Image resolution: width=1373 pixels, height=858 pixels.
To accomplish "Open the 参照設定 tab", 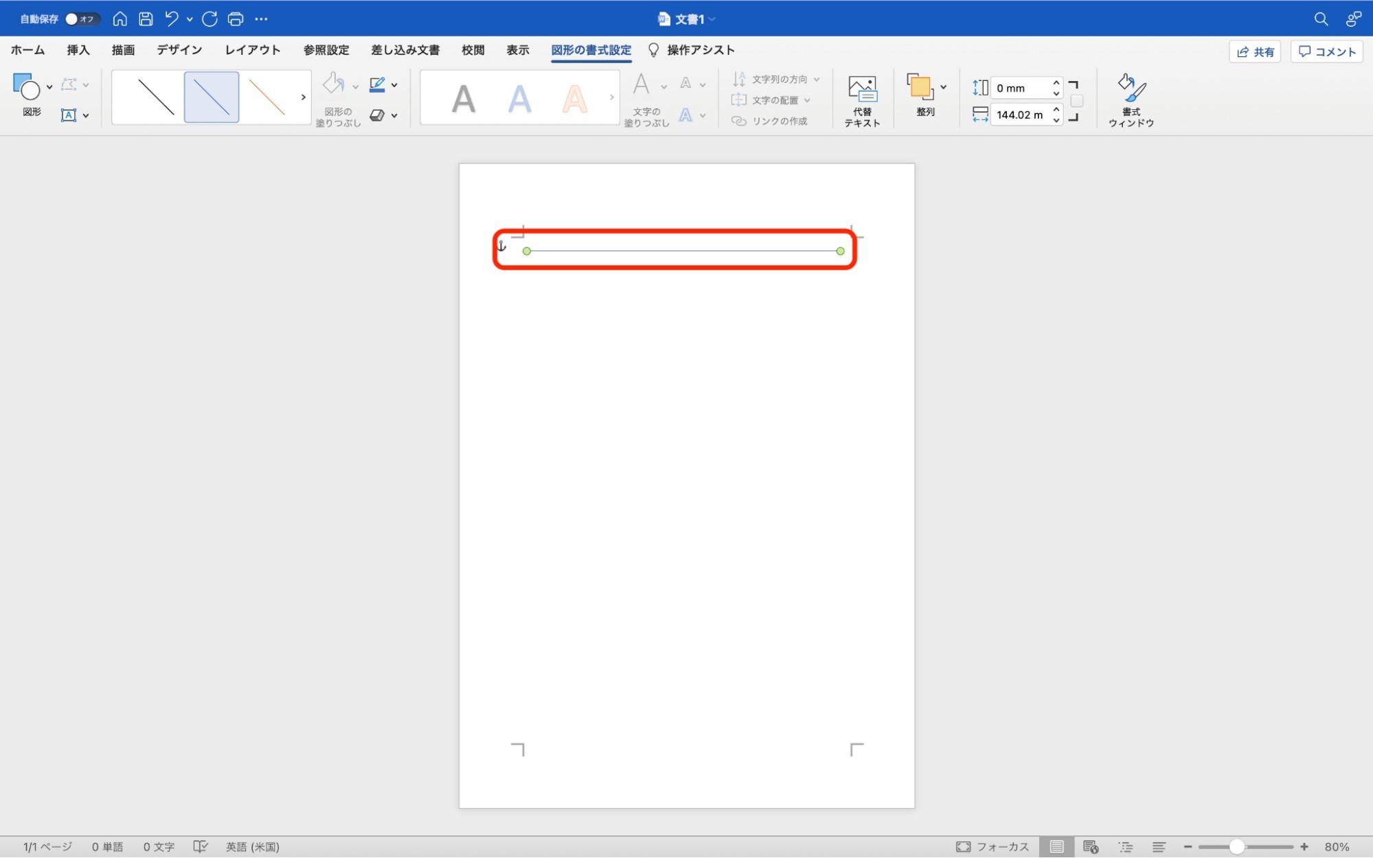I will [x=326, y=50].
